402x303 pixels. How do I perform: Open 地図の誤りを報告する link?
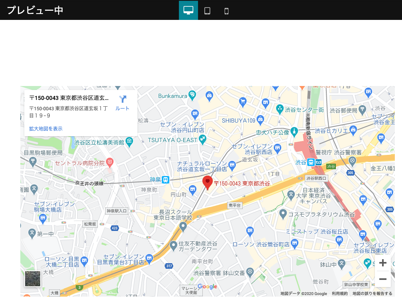tap(372, 293)
